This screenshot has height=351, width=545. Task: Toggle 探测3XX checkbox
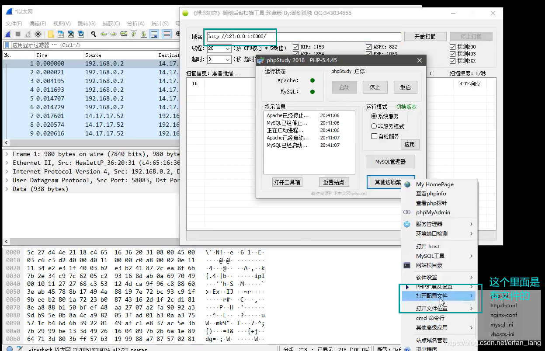point(452,61)
